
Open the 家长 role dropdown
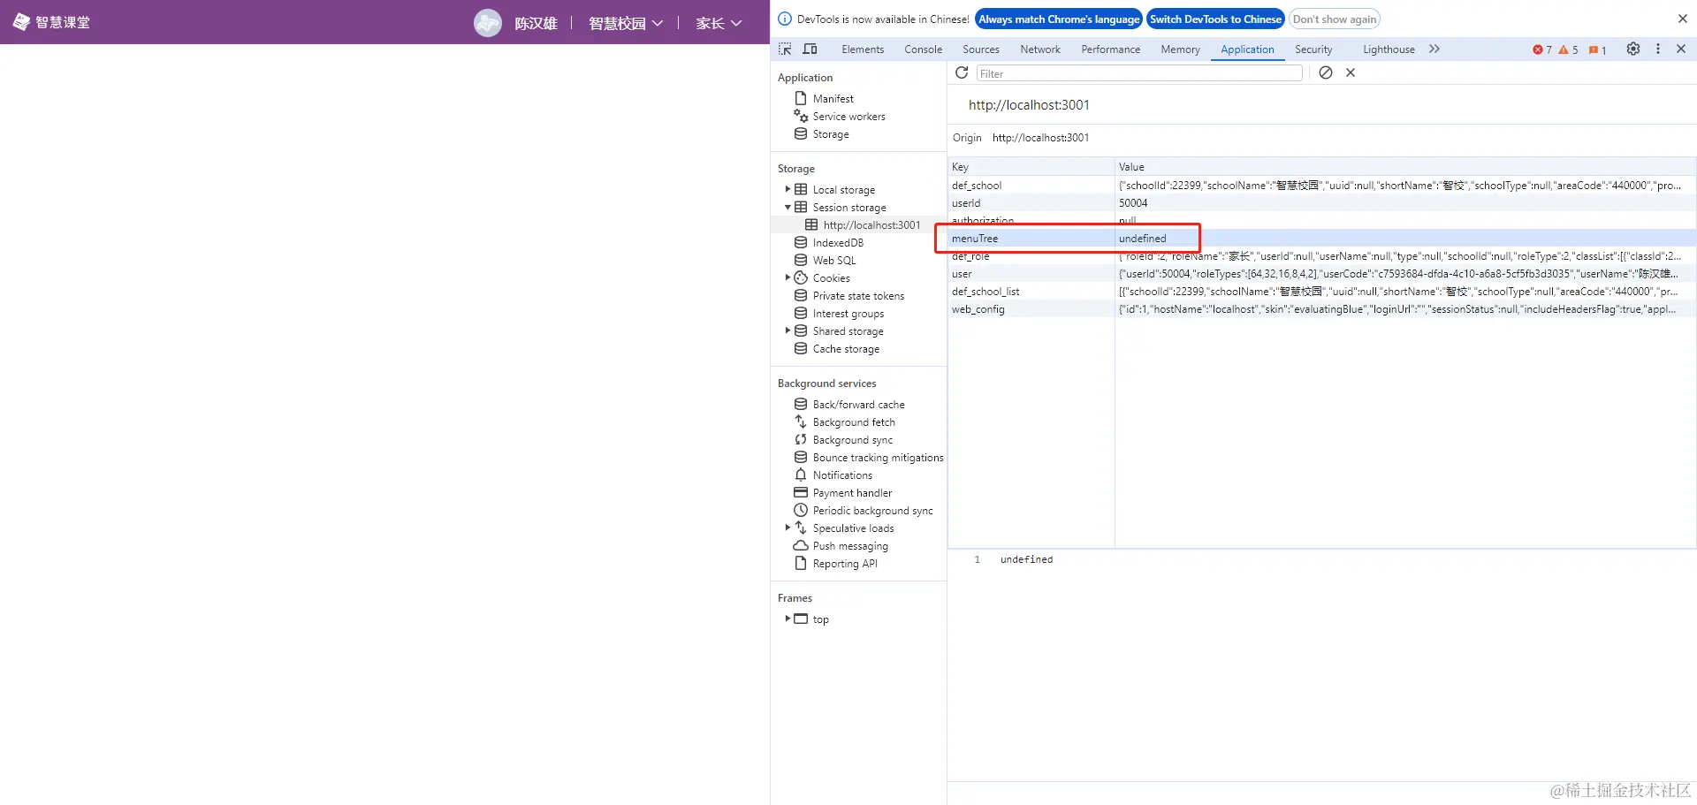point(719,23)
